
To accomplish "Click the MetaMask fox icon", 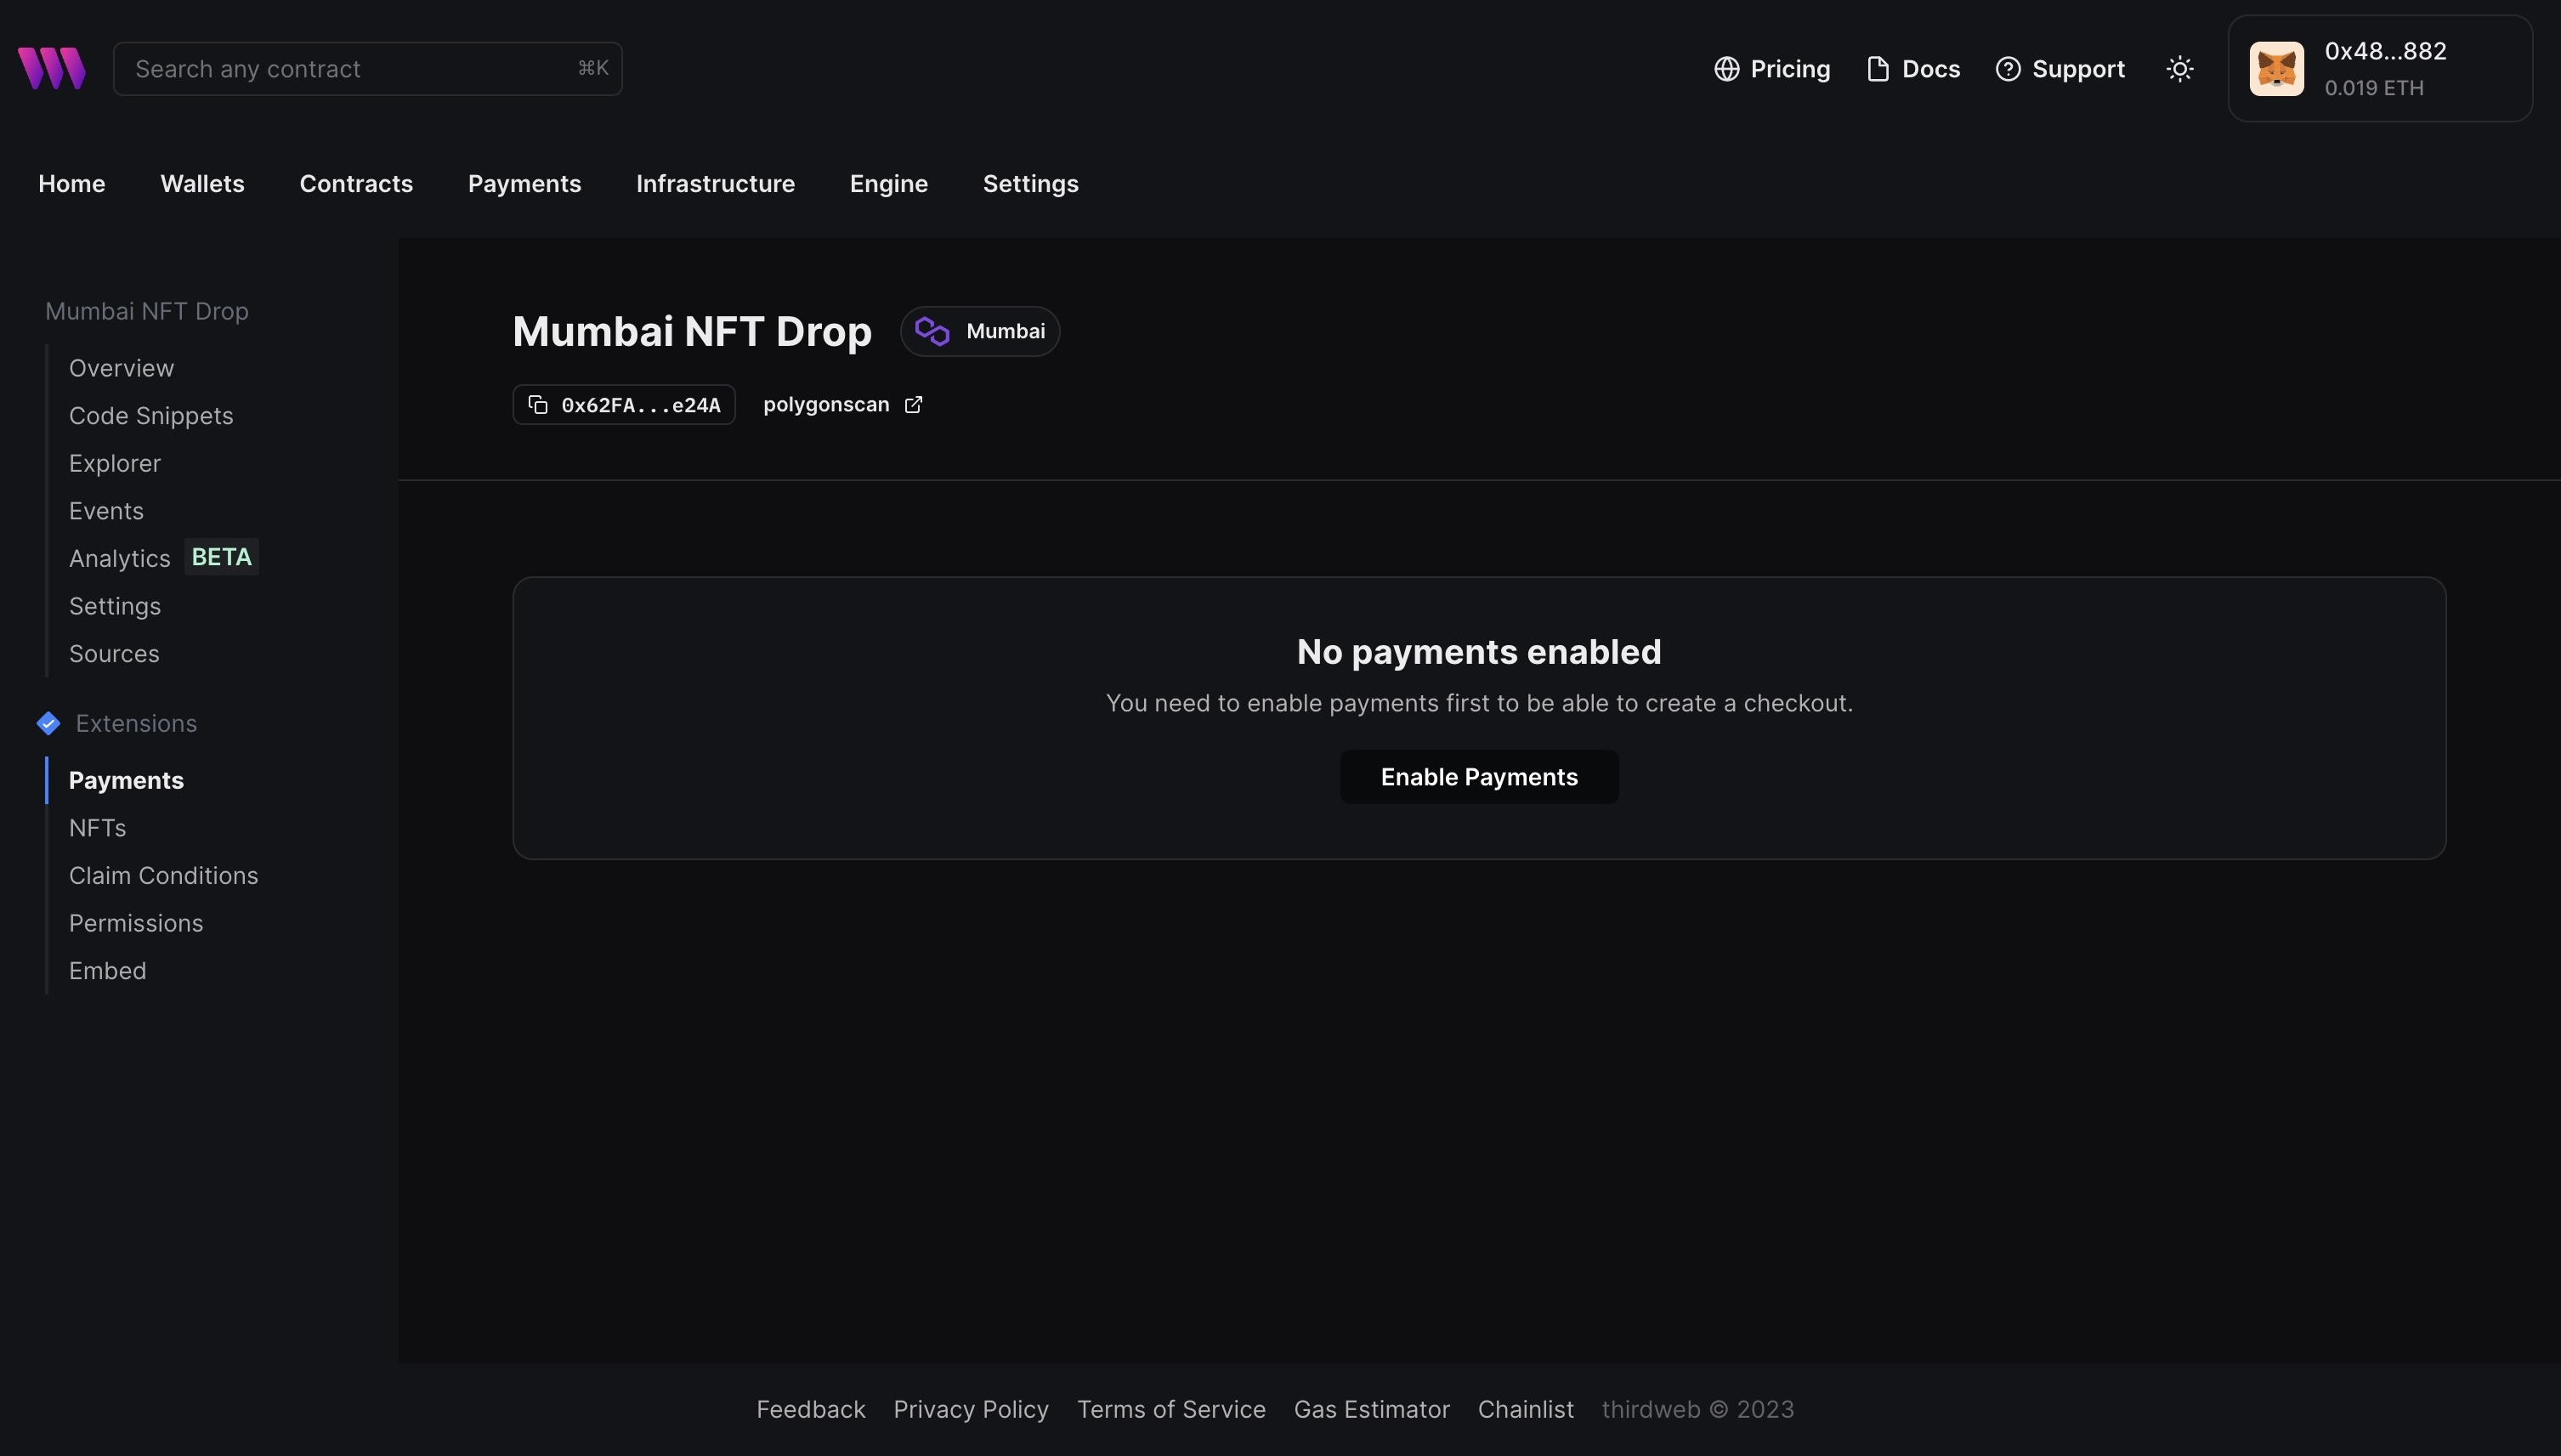I will click(x=2277, y=68).
